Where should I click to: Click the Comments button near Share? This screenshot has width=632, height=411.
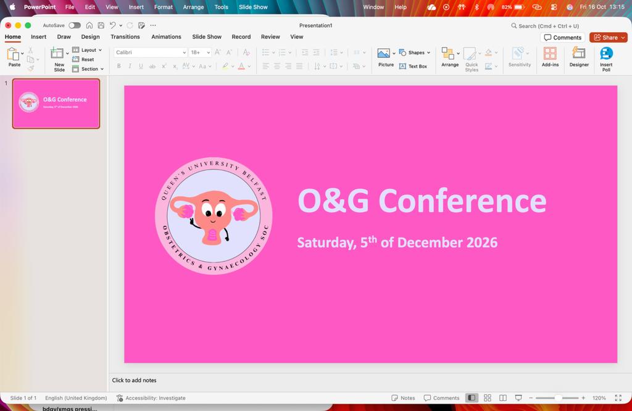(x=563, y=38)
